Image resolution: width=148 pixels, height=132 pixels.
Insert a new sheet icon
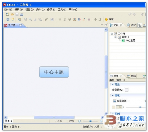(x=19, y=20)
